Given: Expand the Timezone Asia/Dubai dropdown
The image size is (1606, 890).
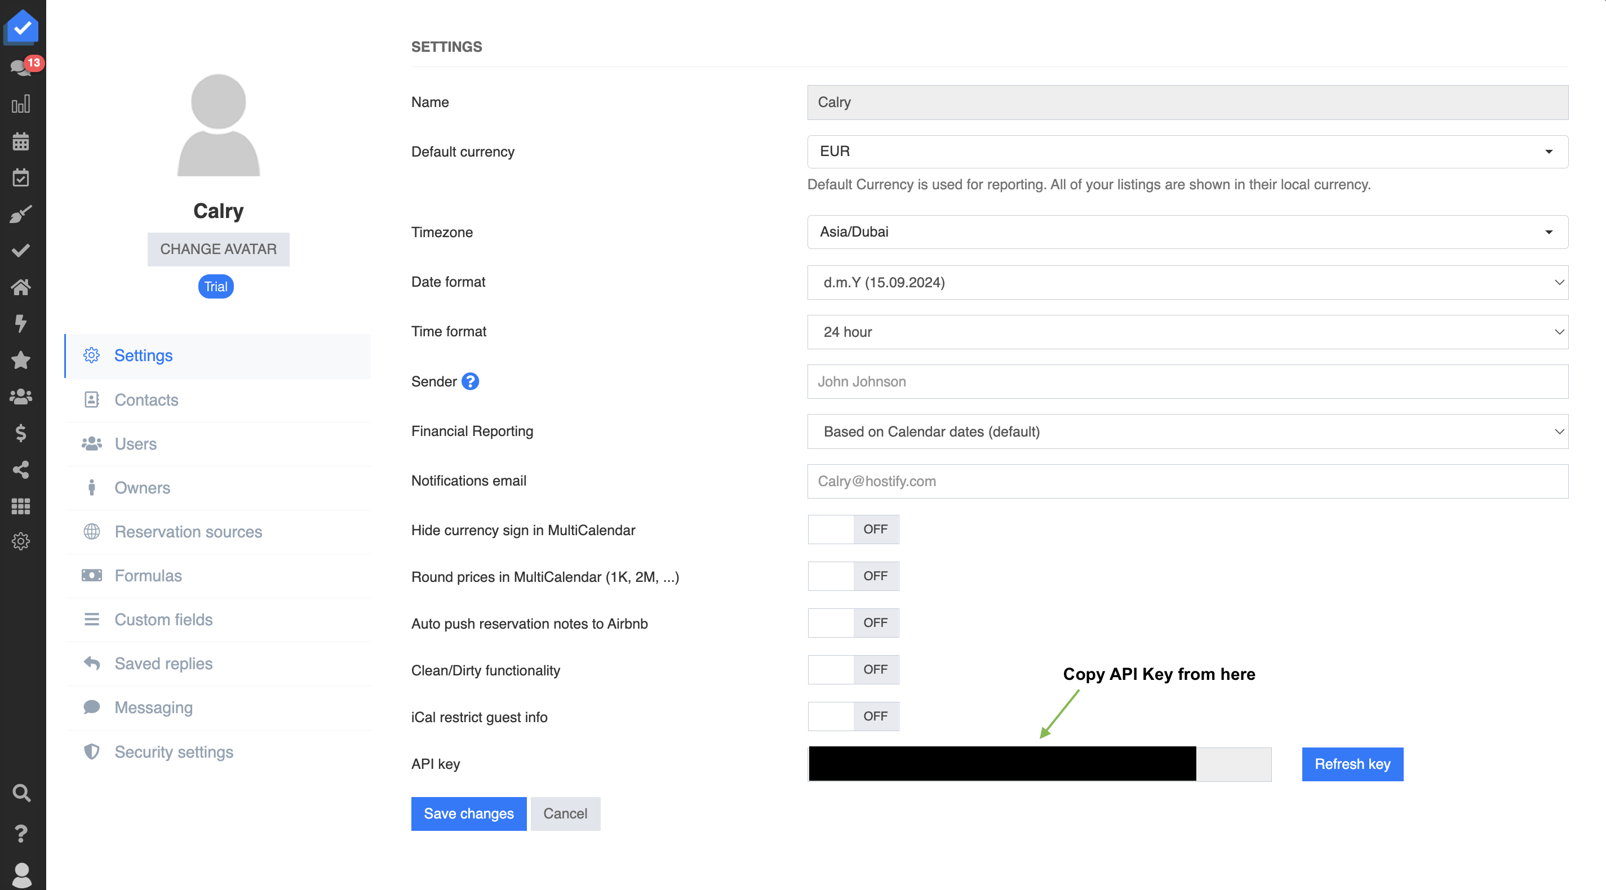Looking at the screenshot, I should coord(1187,232).
